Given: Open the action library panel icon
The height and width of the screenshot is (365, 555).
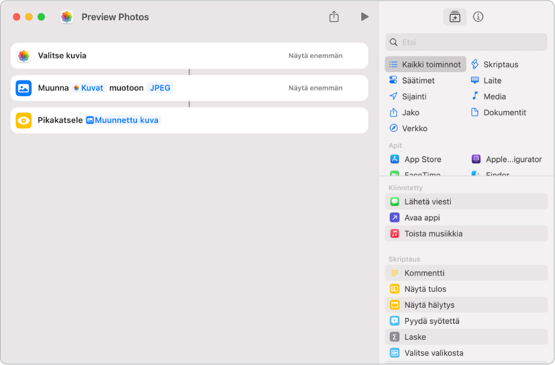Looking at the screenshot, I should 455,17.
